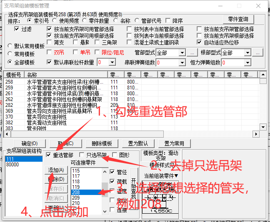Click the 名称 column header

click(x=66, y=75)
